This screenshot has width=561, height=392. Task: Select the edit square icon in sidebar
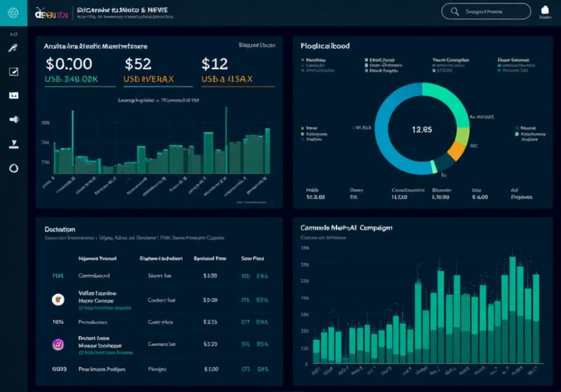(13, 71)
